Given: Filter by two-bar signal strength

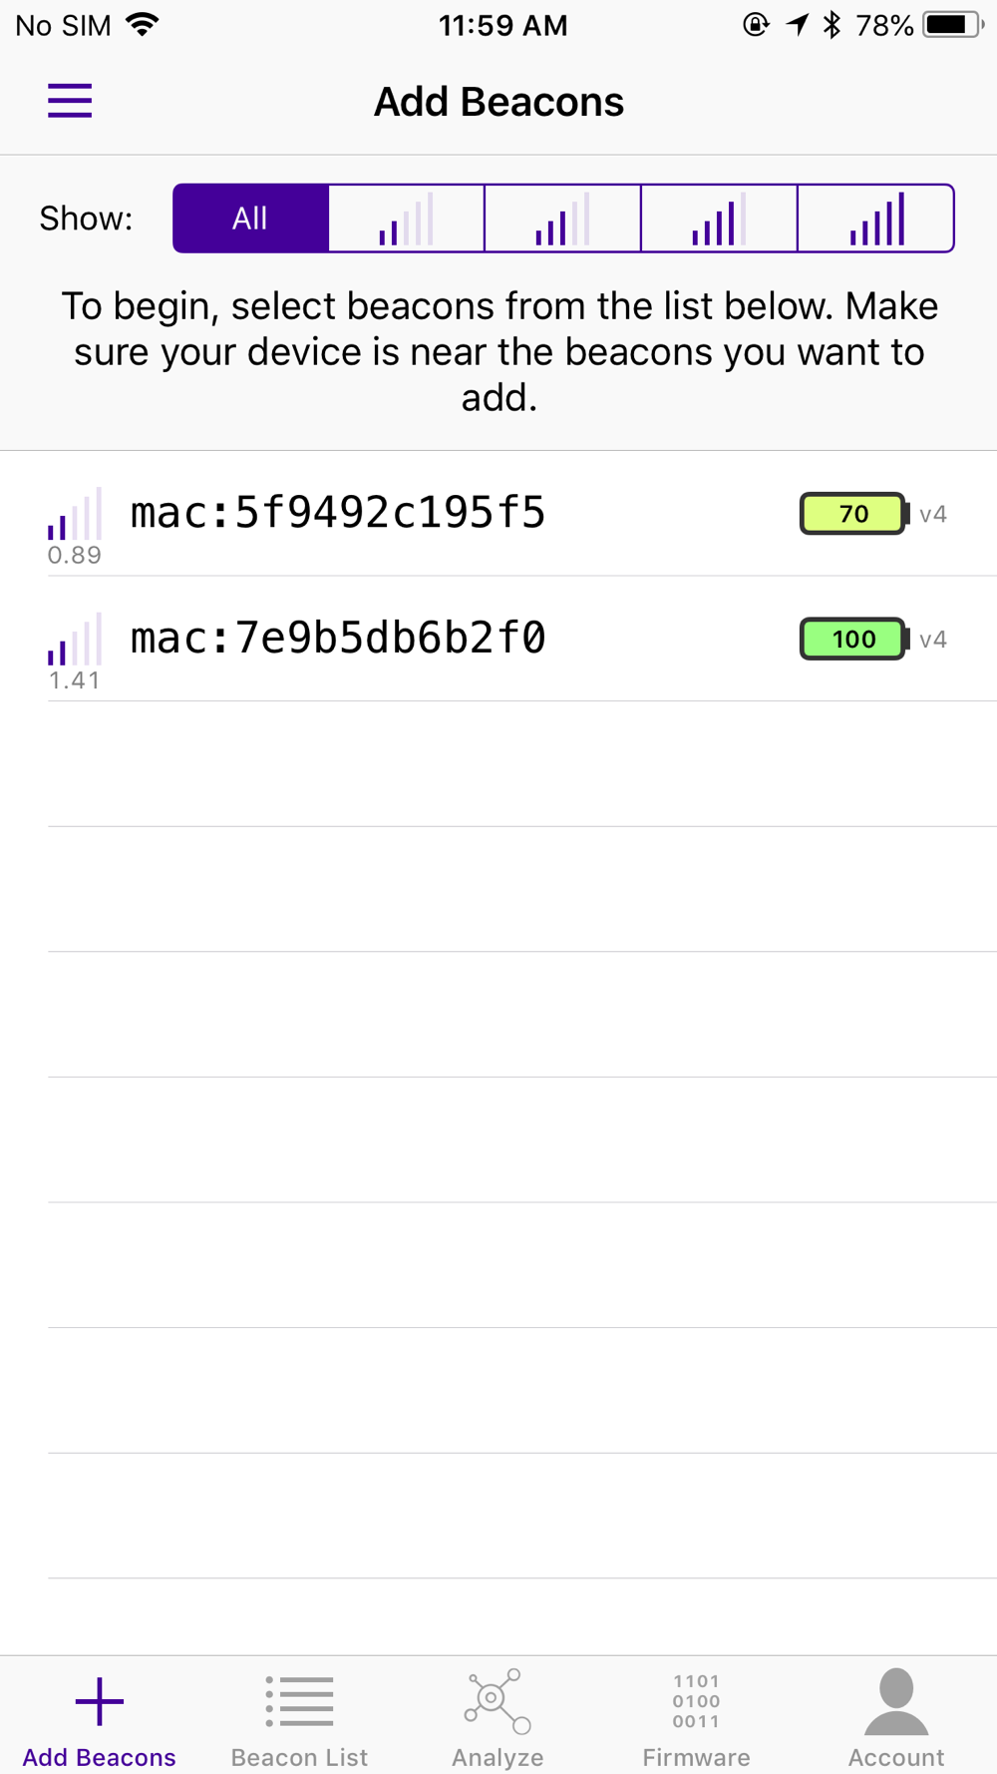Looking at the screenshot, I should (x=407, y=219).
